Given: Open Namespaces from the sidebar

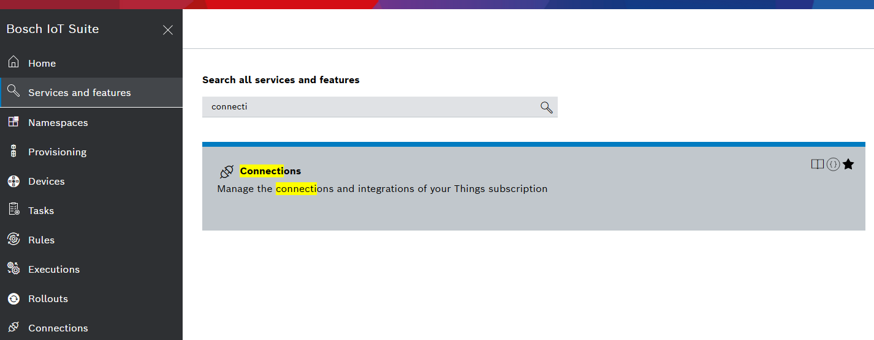Looking at the screenshot, I should [91, 122].
